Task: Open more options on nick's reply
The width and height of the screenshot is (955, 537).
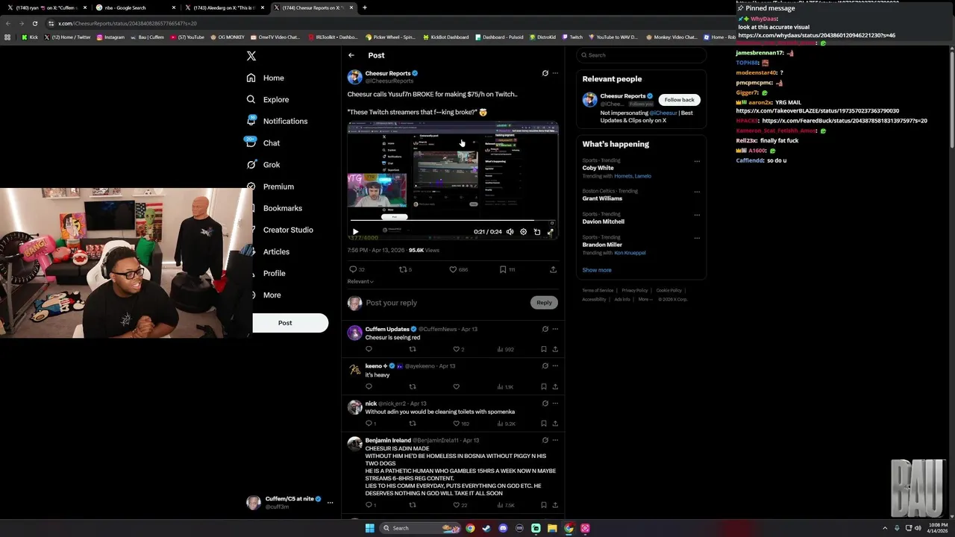Action: click(555, 403)
